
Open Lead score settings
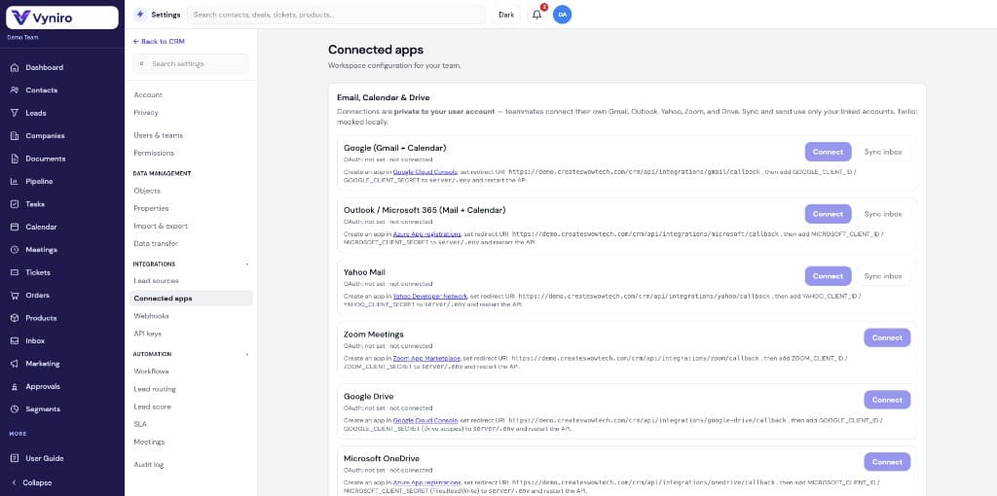[153, 407]
